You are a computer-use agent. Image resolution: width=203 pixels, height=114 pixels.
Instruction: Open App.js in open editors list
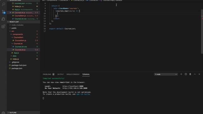tap(23, 9)
